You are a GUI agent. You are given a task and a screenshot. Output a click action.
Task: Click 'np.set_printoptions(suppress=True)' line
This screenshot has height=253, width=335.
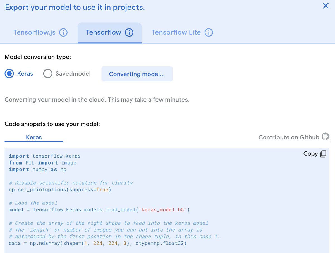point(60,190)
